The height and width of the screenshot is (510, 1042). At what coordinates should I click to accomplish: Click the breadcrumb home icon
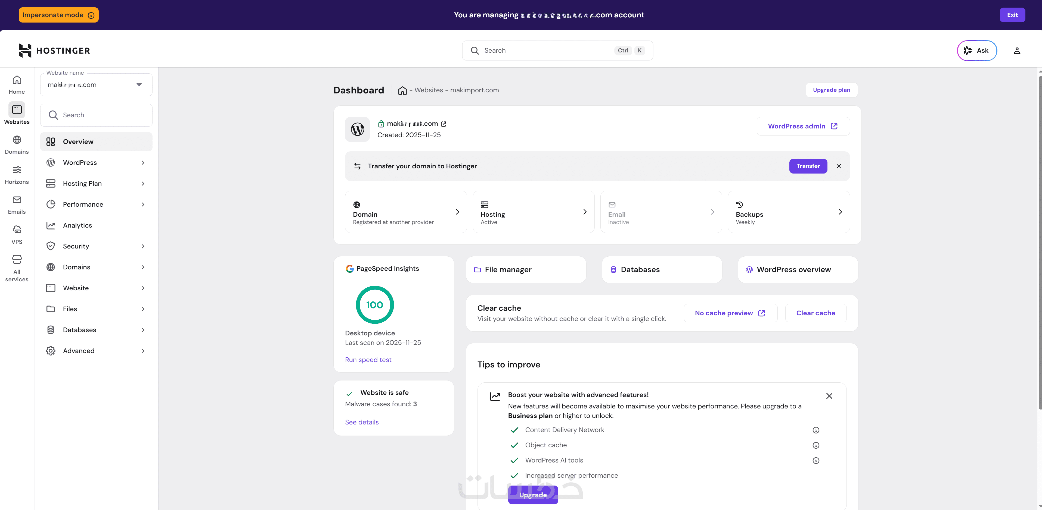click(402, 90)
